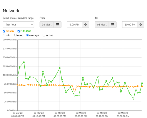Select the min radio button
Screen dimensions: 147x118
tap(4, 35)
